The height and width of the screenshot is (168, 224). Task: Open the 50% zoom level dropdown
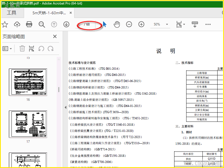pos(160,24)
